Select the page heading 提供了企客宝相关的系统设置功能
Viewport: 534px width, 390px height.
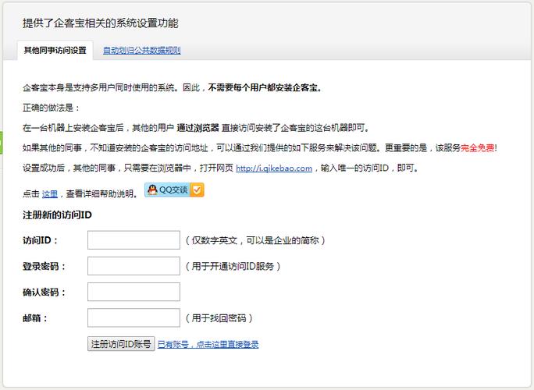pos(101,23)
